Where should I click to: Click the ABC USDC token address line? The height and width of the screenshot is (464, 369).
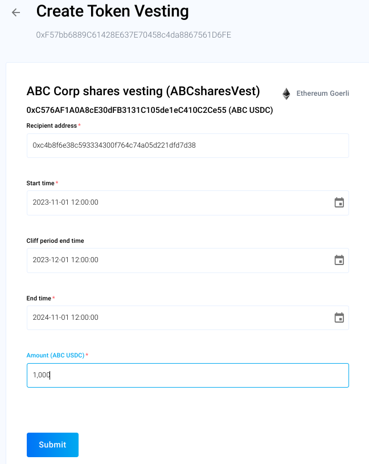[x=150, y=110]
